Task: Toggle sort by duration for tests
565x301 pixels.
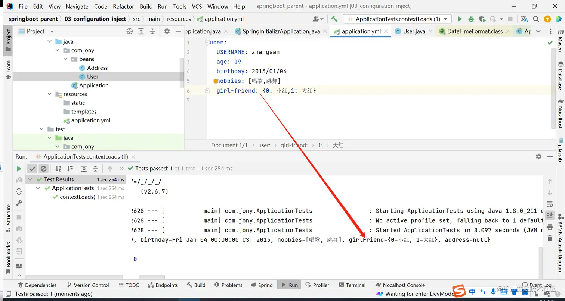Action: coord(70,169)
